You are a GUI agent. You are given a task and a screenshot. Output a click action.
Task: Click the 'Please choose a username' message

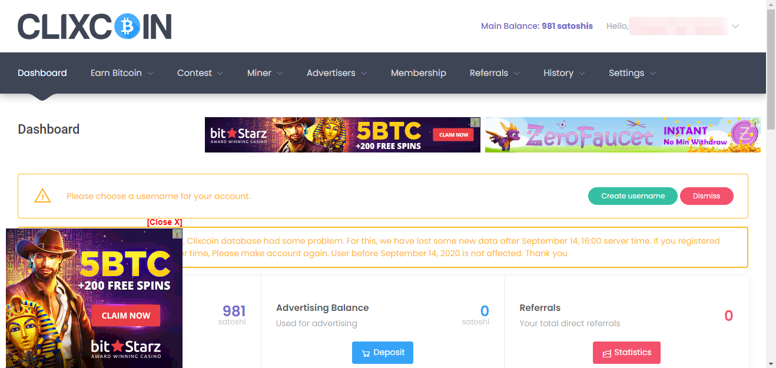point(158,196)
